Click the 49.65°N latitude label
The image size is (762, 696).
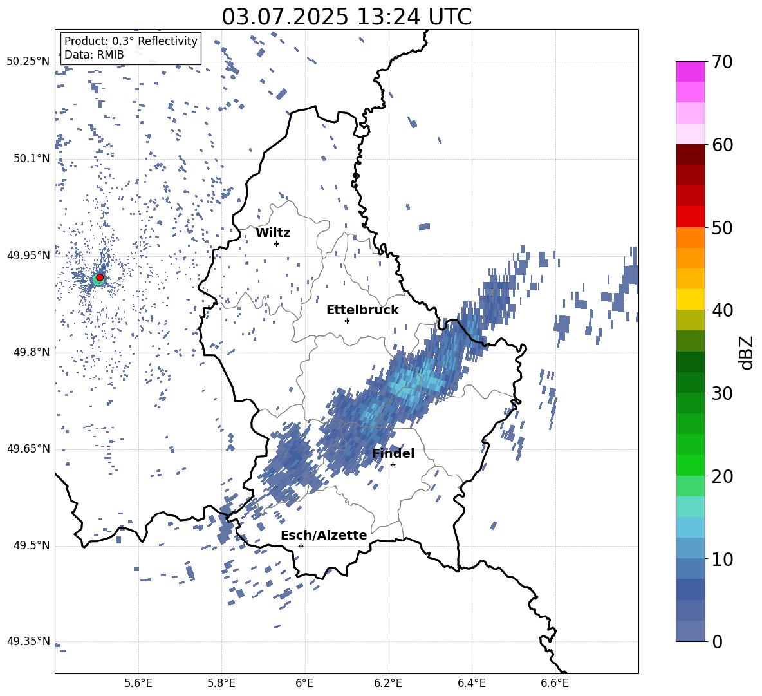[x=28, y=449]
